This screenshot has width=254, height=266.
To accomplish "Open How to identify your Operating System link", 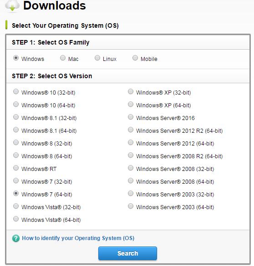I will pyautogui.click(x=78, y=238).
